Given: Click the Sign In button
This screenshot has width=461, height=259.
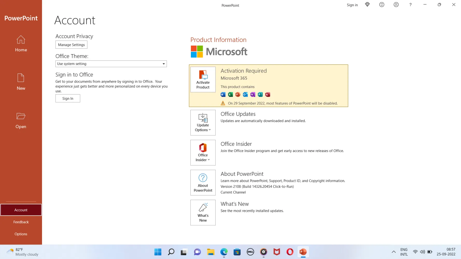Looking at the screenshot, I should [68, 98].
